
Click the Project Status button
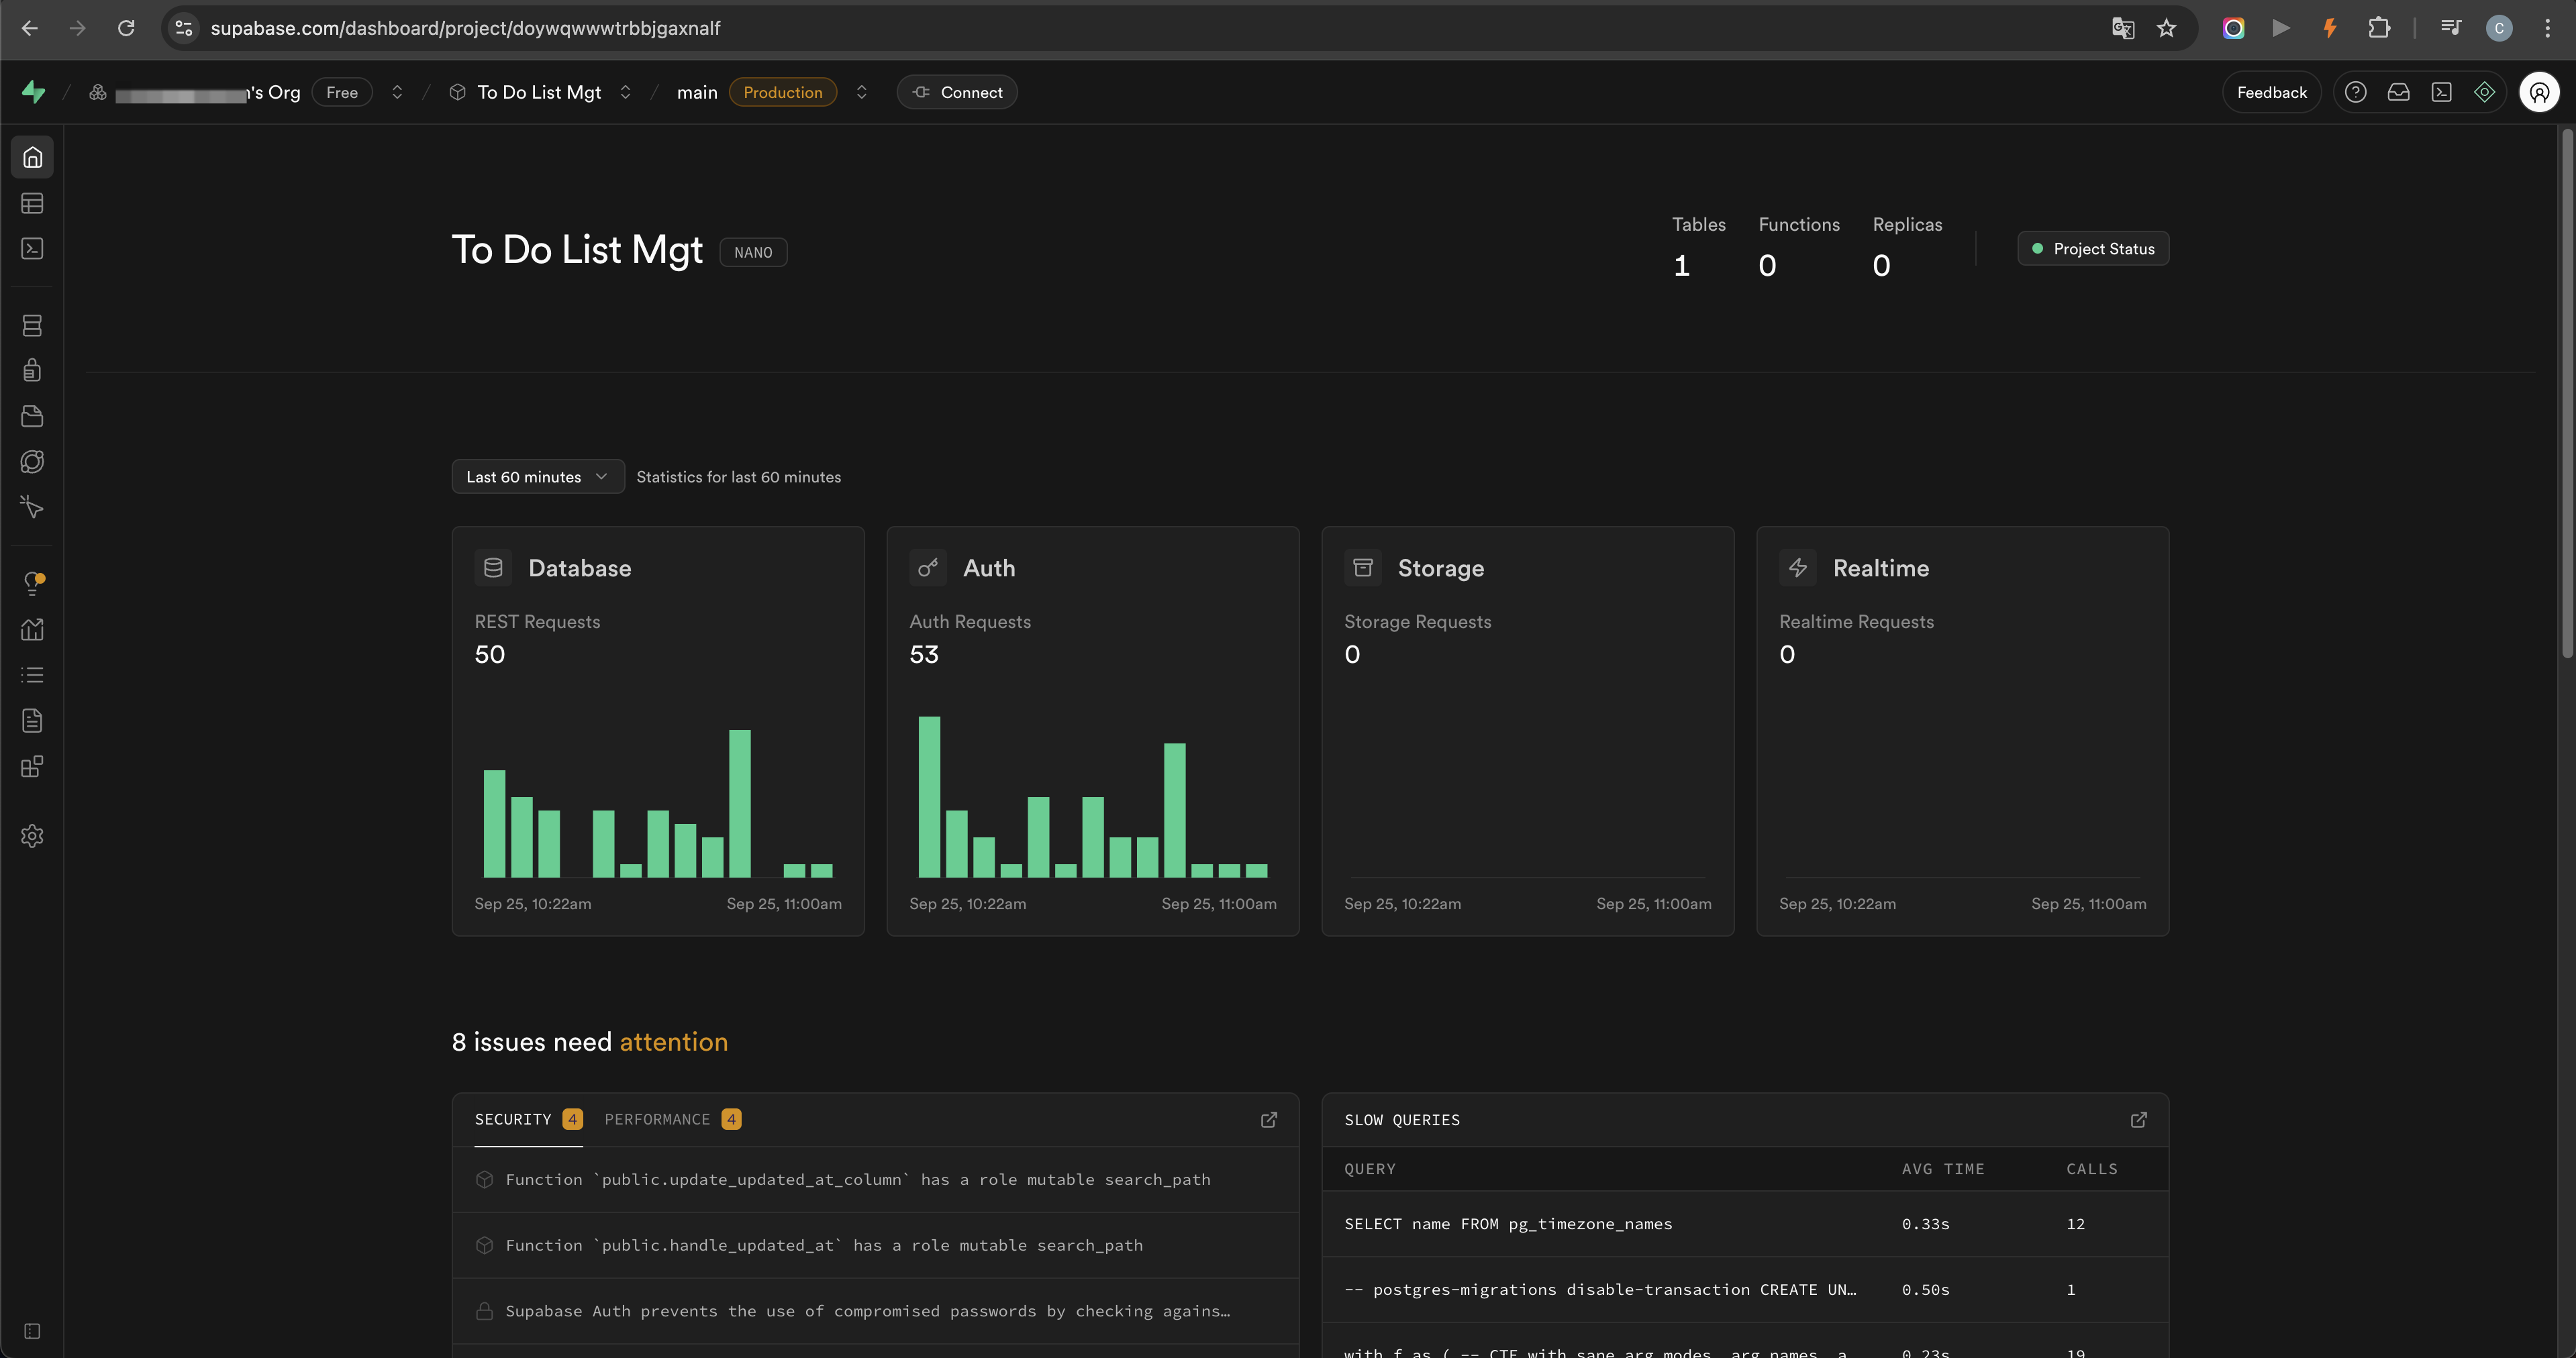click(x=2093, y=249)
